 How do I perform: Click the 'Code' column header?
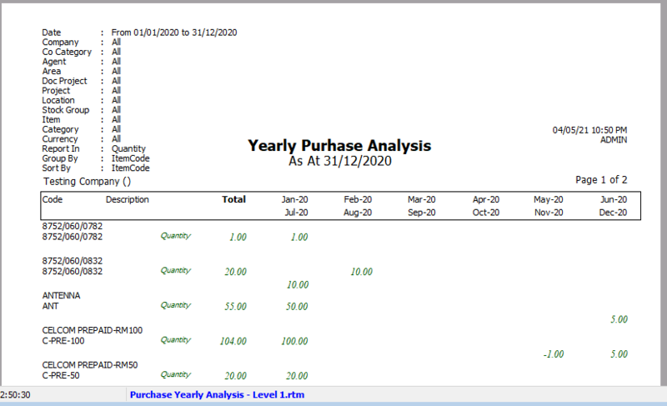(53, 199)
